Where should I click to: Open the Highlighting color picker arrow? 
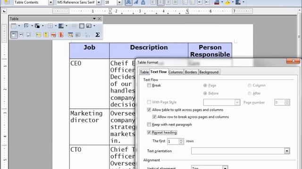click(233, 2)
